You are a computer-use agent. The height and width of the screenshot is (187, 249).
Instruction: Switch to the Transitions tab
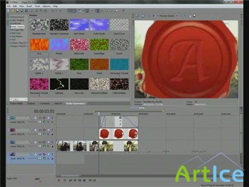coord(45,103)
